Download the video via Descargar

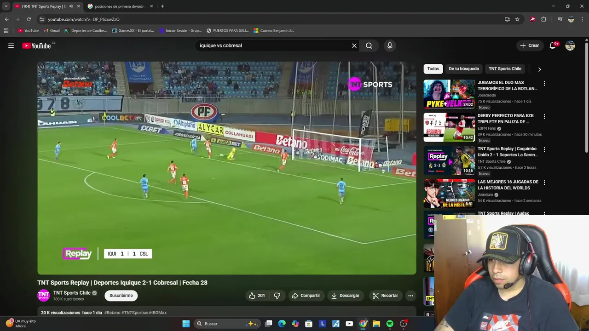(x=345, y=296)
